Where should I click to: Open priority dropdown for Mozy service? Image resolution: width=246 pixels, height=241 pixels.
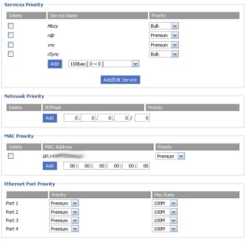tap(164, 26)
